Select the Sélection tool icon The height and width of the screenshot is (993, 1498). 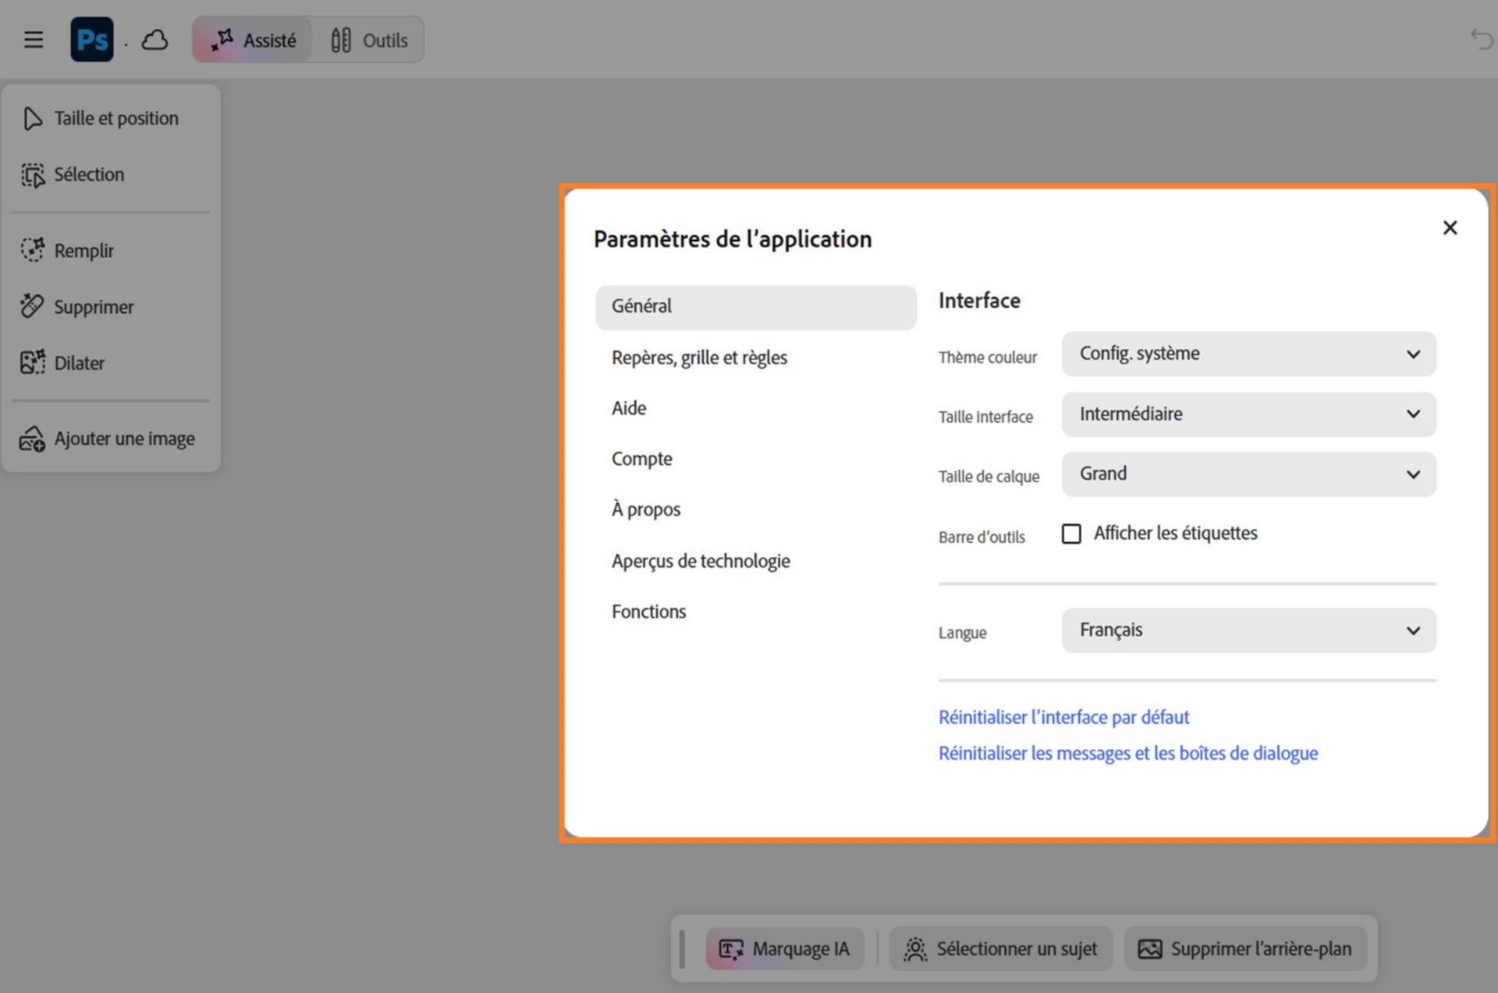[x=33, y=175]
